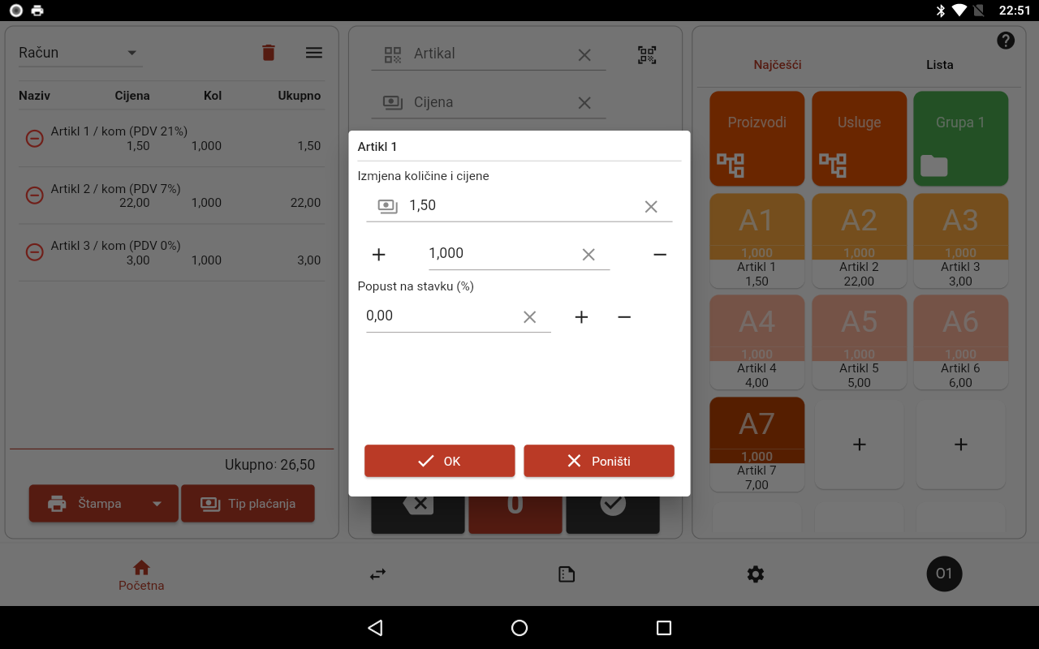The height and width of the screenshot is (649, 1039).
Task: Clear the receipt using the trash icon
Action: (x=269, y=52)
